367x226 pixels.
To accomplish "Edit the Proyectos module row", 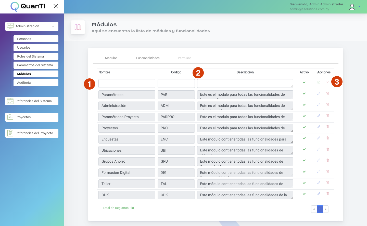I will point(319,127).
